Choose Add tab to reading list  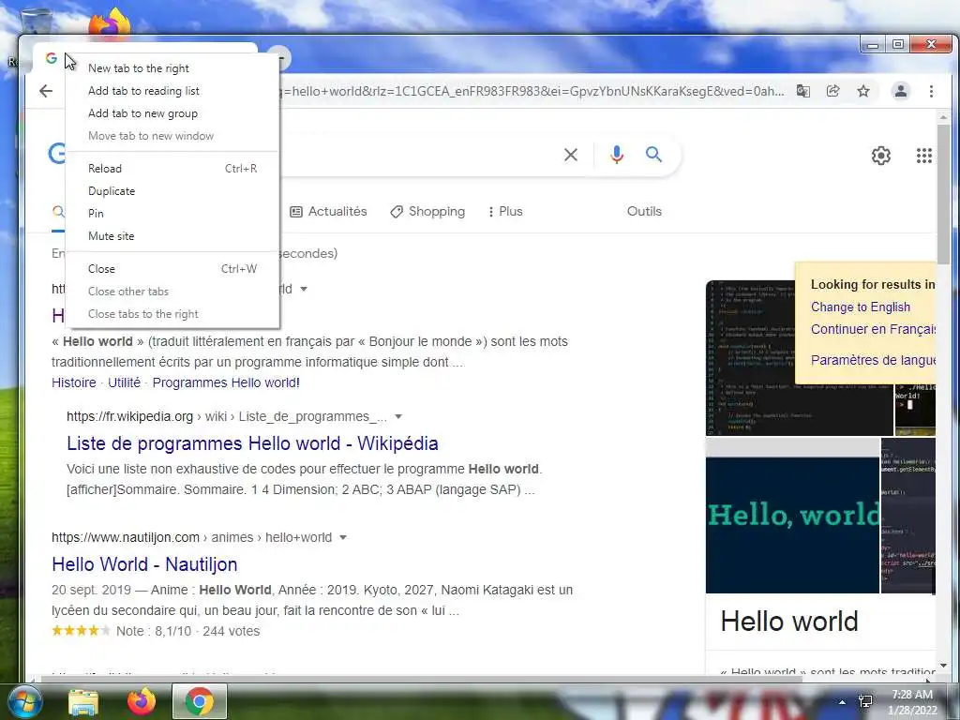pyautogui.click(x=172, y=91)
